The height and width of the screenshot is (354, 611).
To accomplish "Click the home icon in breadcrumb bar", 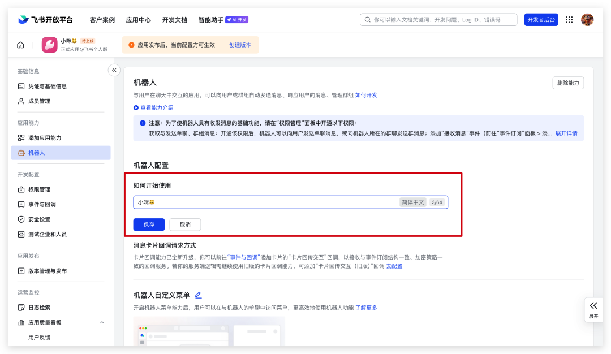I will coord(20,45).
